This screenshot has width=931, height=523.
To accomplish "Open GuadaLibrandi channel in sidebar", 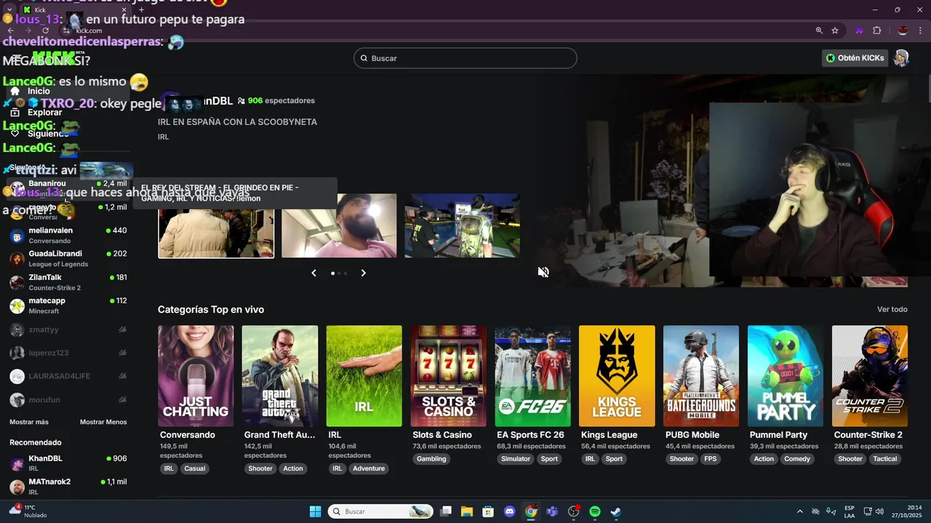I will (x=68, y=259).
